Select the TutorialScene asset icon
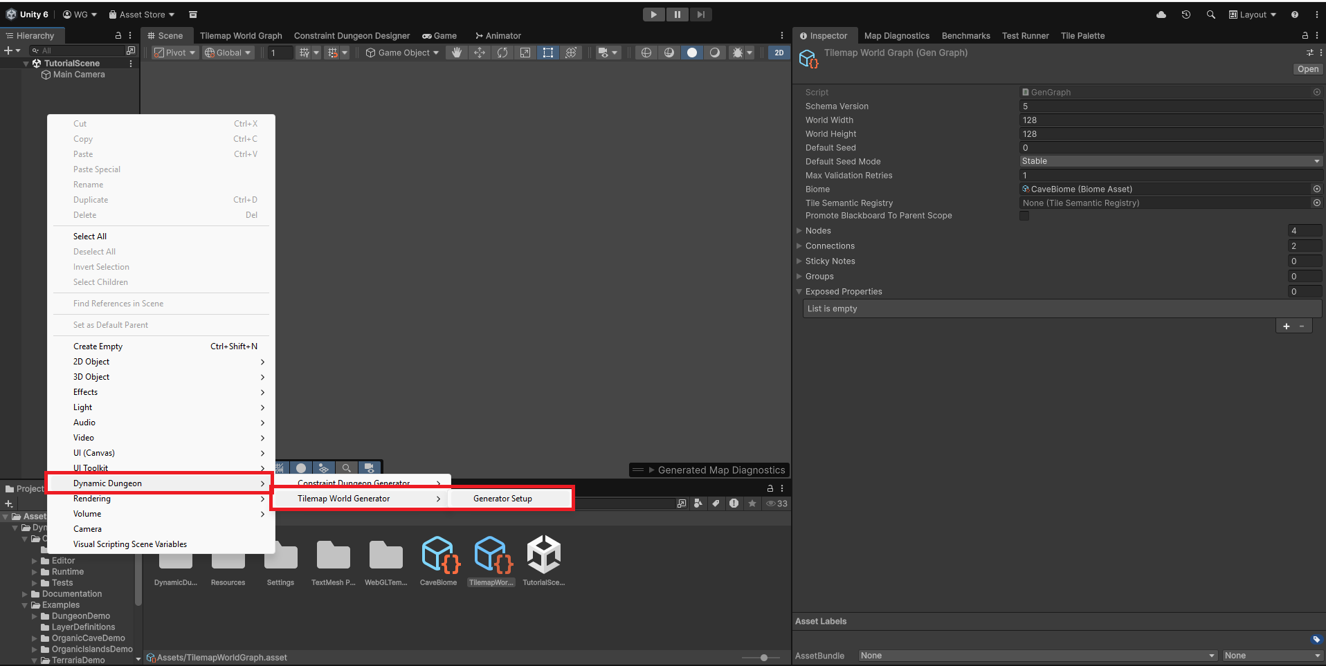Image resolution: width=1326 pixels, height=666 pixels. tap(543, 555)
